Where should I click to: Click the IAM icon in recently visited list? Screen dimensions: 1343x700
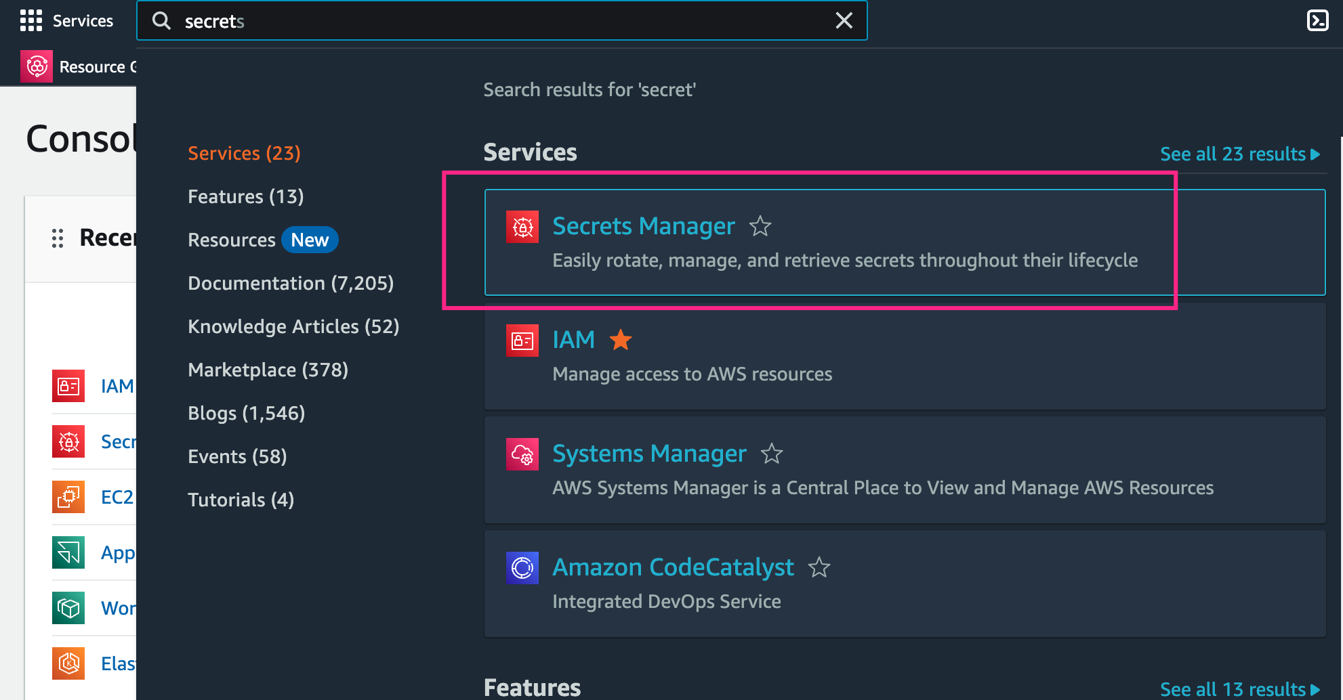click(x=68, y=386)
